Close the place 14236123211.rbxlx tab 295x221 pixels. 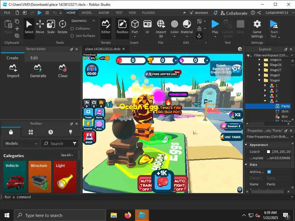tap(124, 49)
